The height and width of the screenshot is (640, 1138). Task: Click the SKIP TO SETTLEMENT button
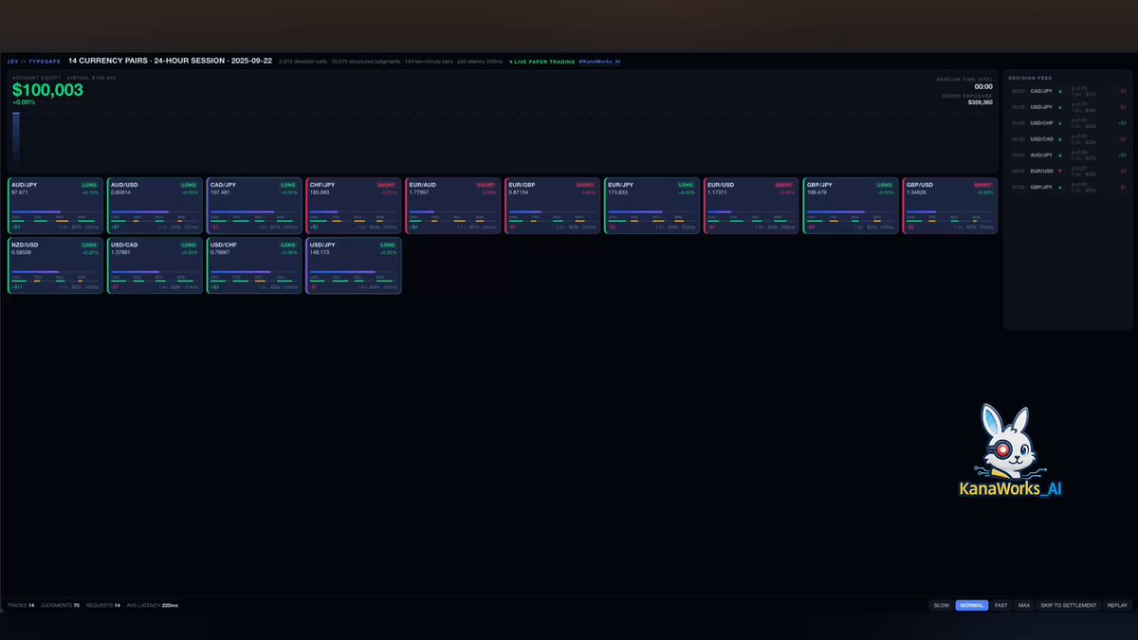point(1068,605)
